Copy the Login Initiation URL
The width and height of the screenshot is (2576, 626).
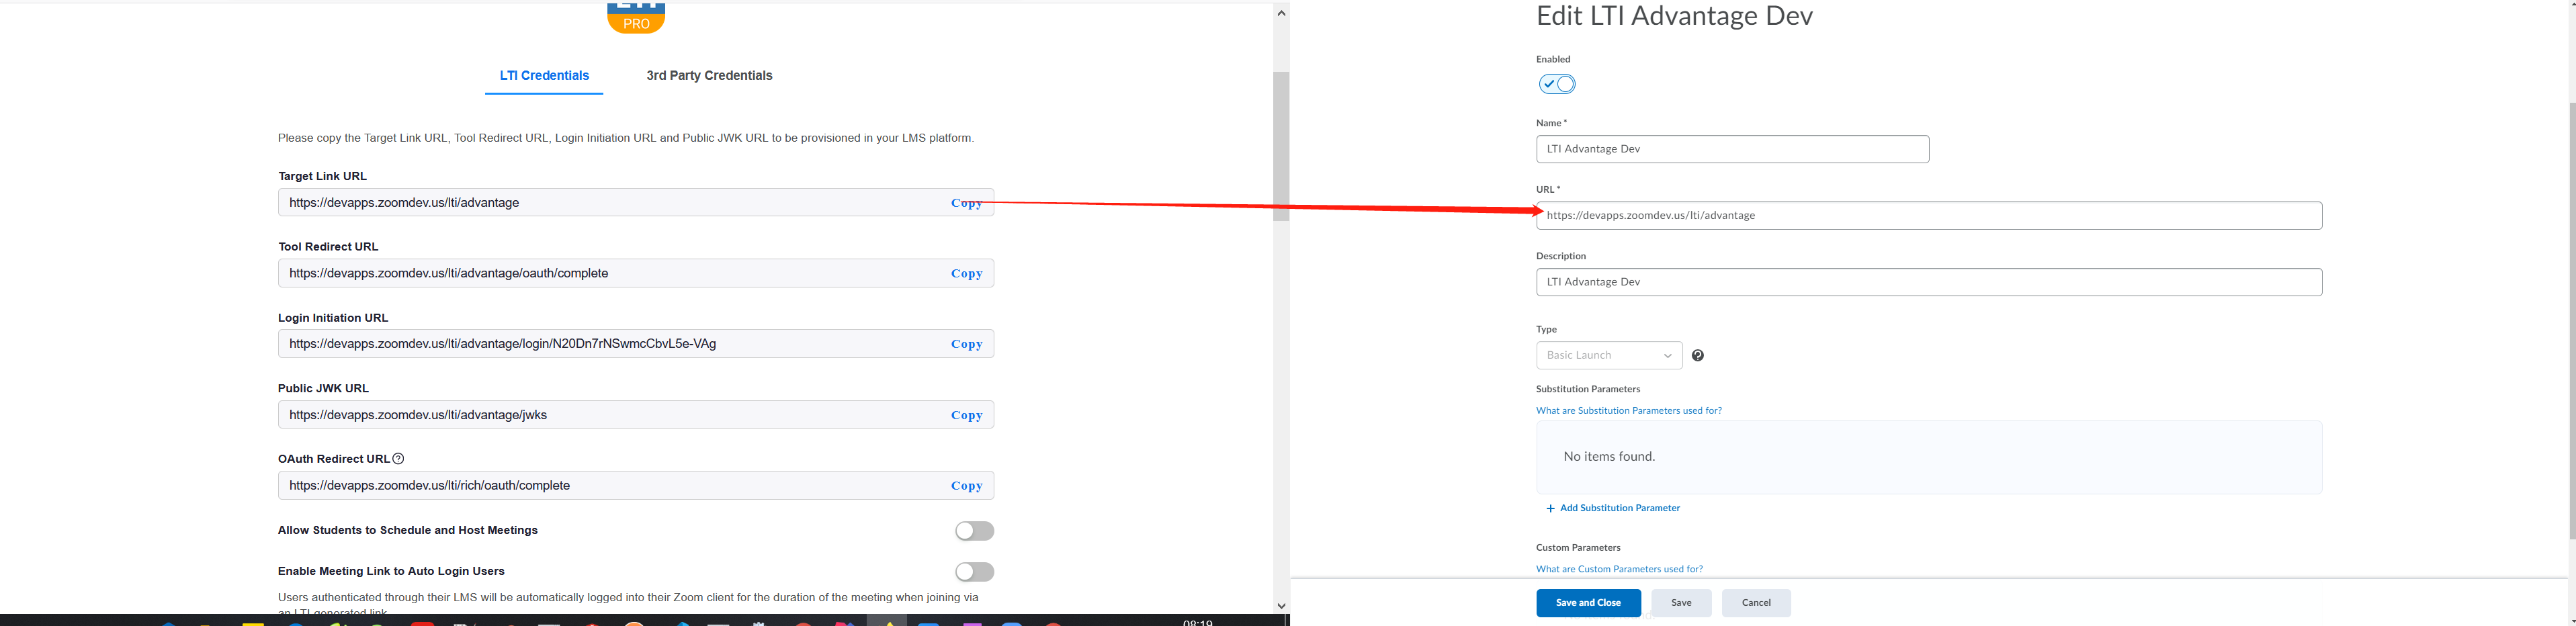(966, 344)
